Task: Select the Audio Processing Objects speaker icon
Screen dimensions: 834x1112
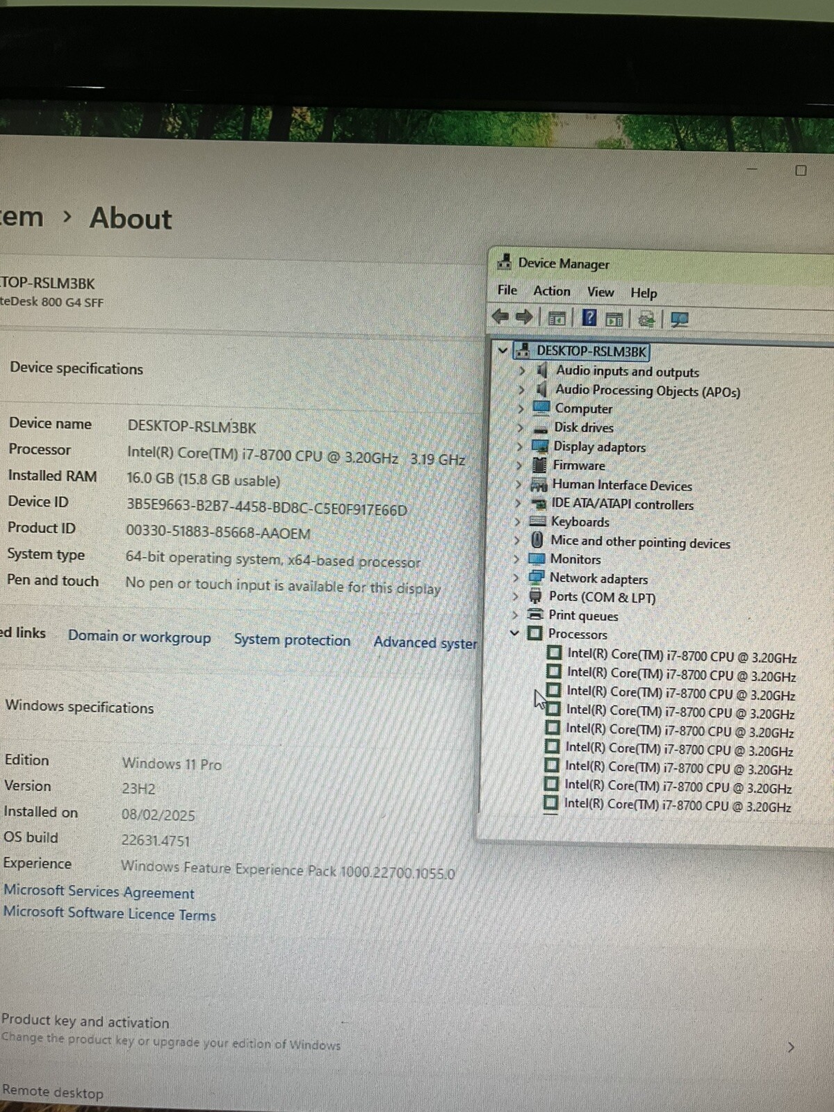Action: coord(541,389)
